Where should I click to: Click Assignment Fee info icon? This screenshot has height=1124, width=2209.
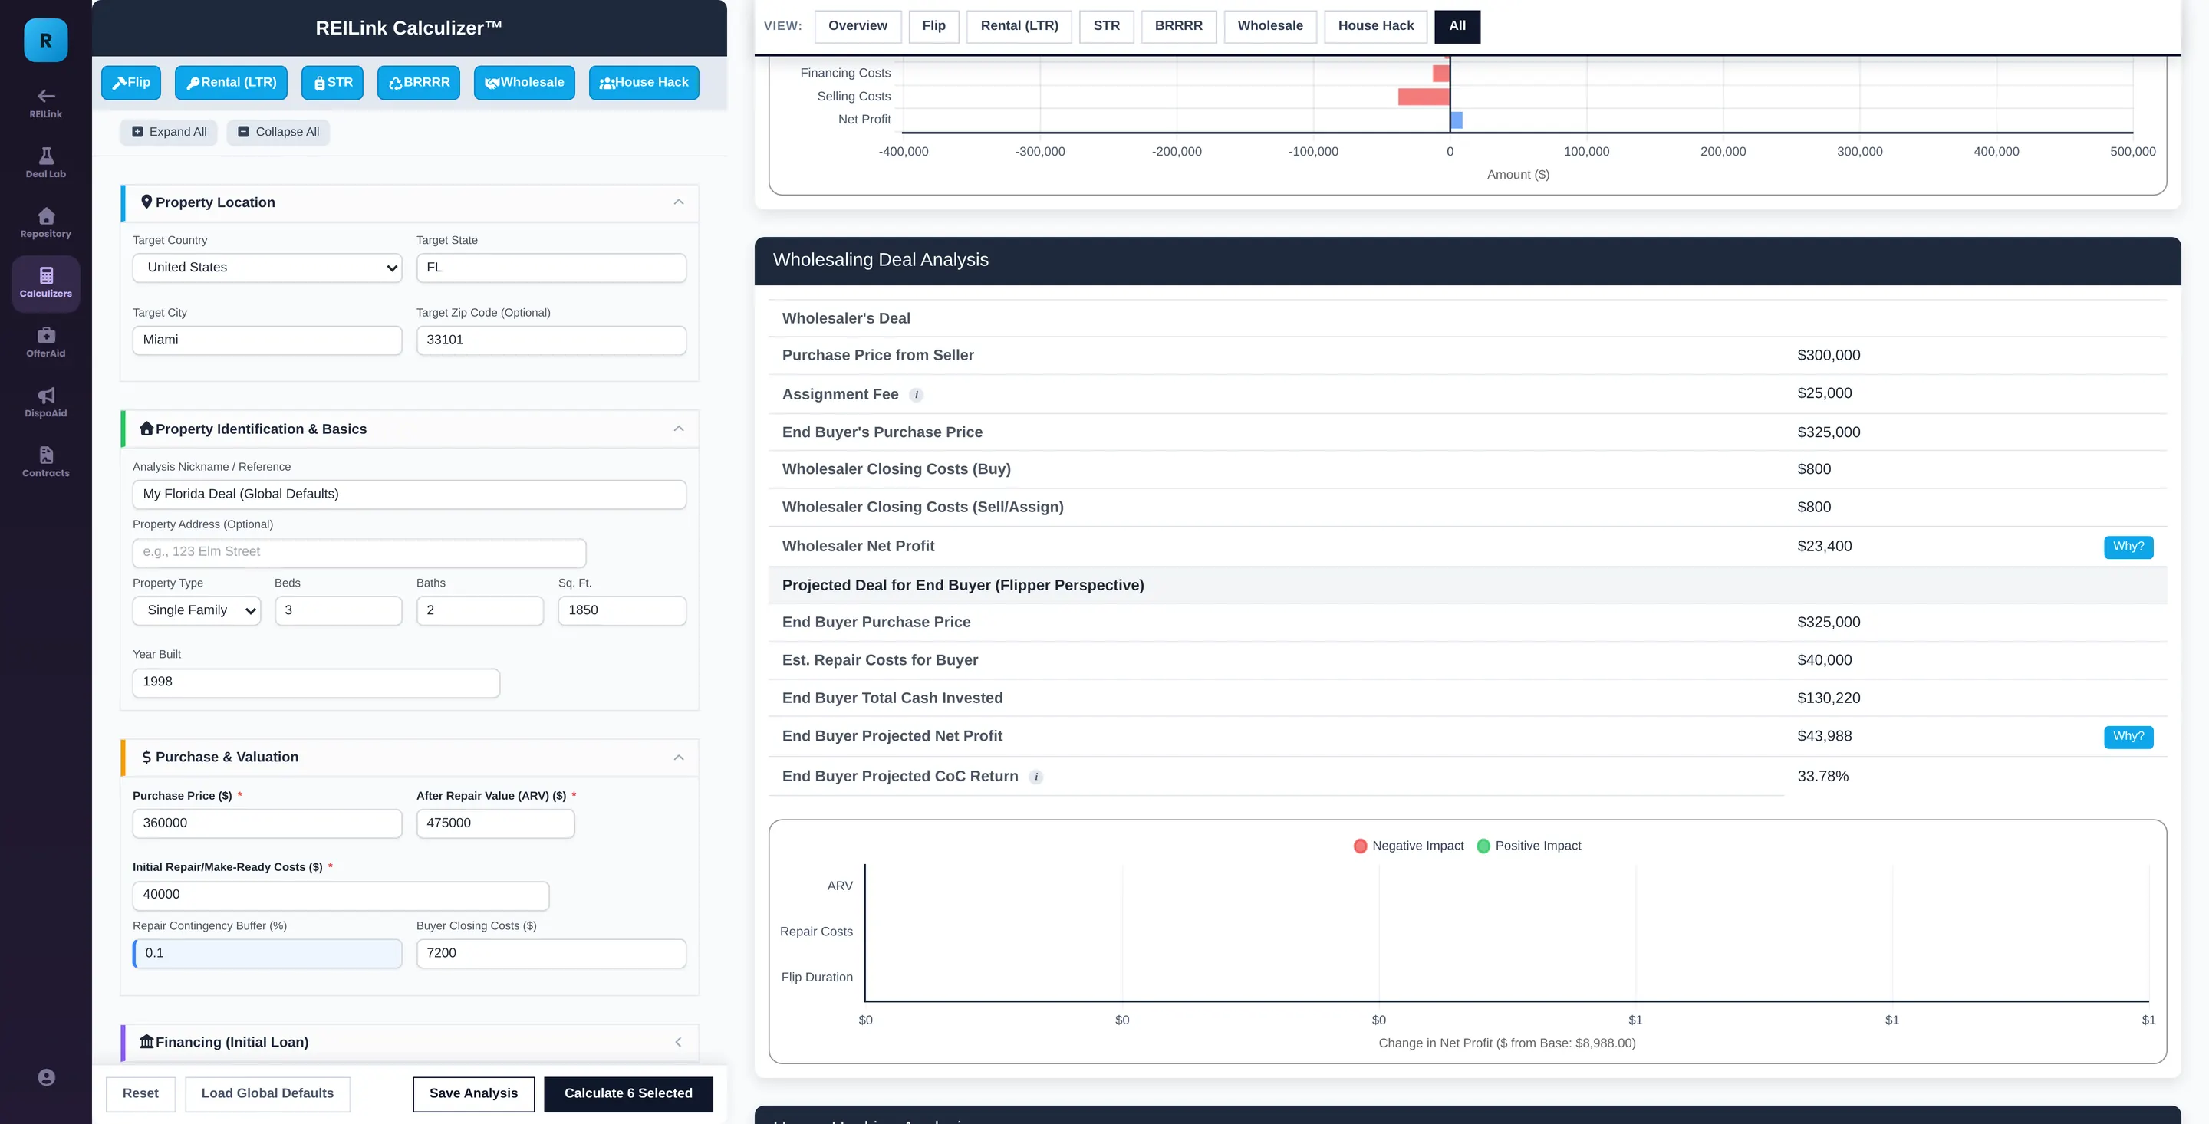point(916,396)
